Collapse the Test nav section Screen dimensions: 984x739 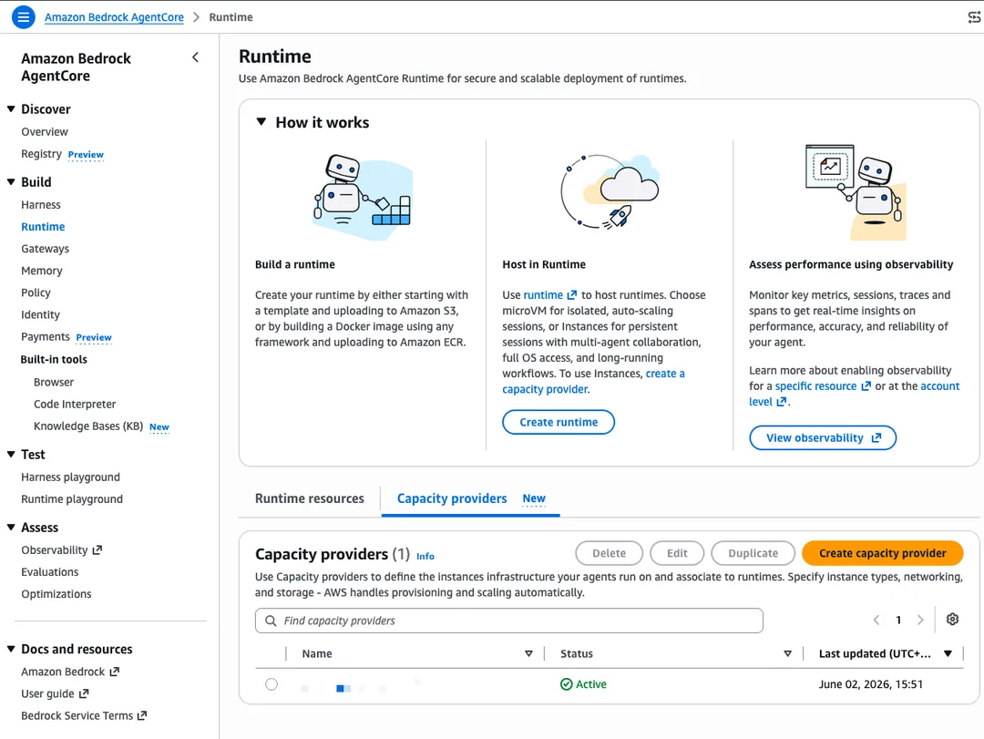[11, 455]
